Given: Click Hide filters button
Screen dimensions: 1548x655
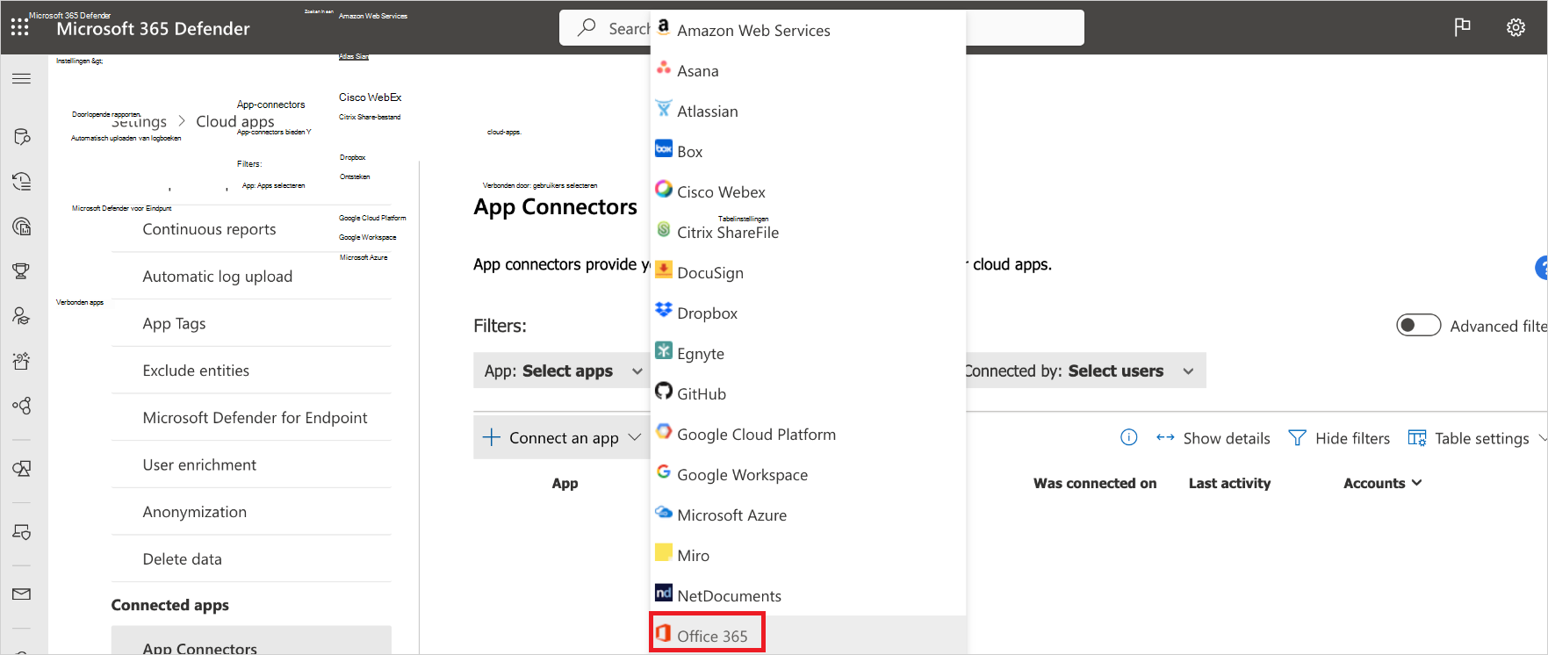Looking at the screenshot, I should point(1339,437).
